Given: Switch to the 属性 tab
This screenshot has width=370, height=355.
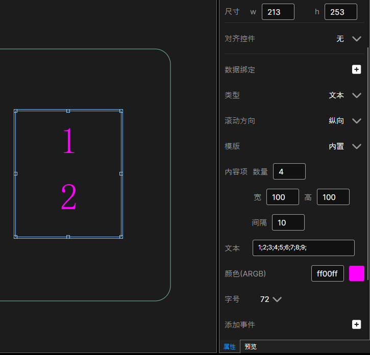Looking at the screenshot, I should [229, 347].
